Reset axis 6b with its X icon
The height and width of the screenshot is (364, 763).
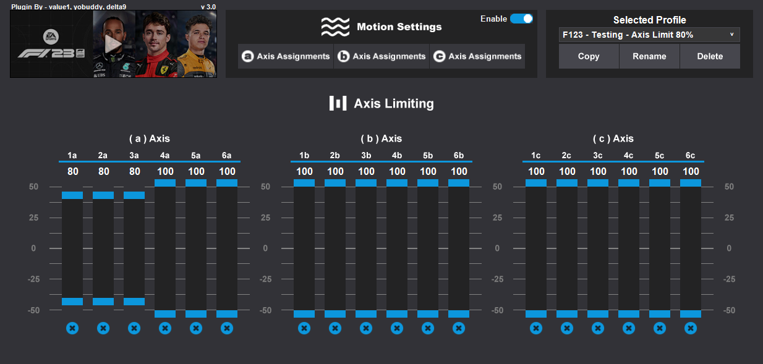[x=459, y=328]
